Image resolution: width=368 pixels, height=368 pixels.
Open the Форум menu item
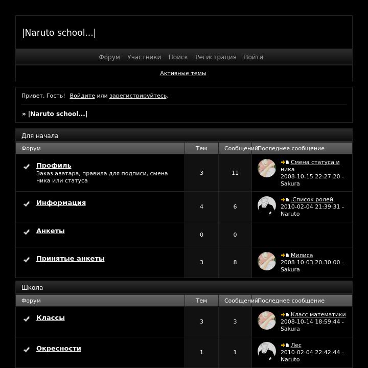[x=109, y=57]
